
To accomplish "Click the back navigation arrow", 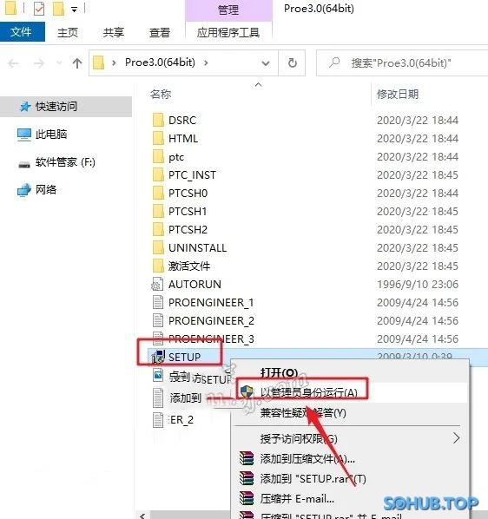I will tap(13, 62).
